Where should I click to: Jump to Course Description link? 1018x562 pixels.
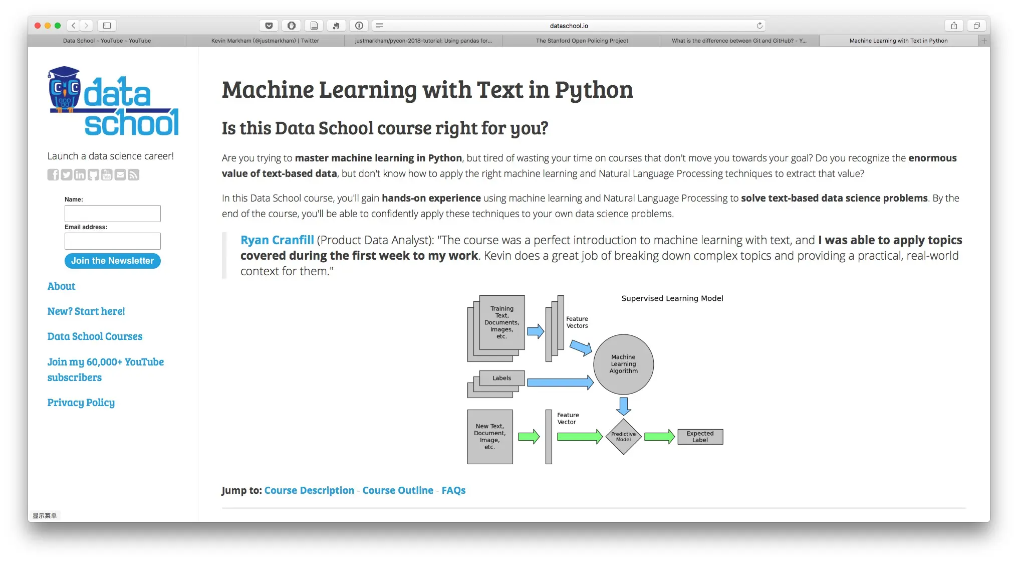click(309, 490)
